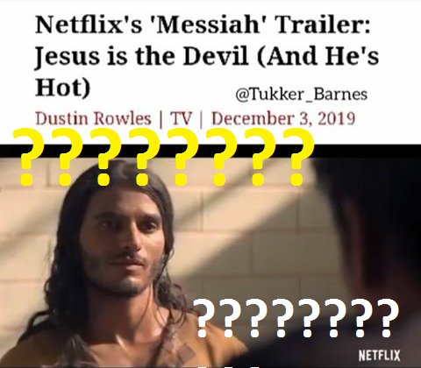Click the separator bar between TV and December
The height and width of the screenshot is (368, 421).
201,119
